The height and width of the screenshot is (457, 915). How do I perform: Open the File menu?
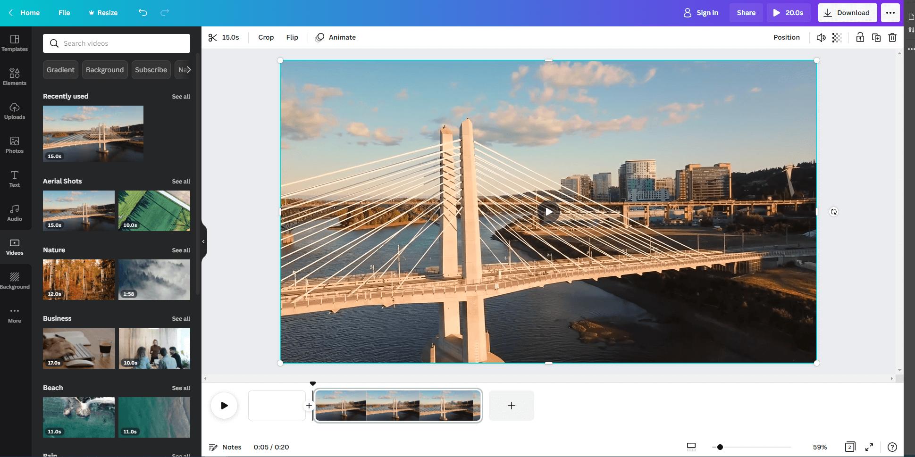[64, 13]
